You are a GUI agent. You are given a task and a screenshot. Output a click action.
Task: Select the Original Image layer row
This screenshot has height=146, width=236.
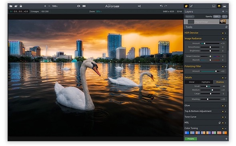pyautogui.click(x=206, y=22)
